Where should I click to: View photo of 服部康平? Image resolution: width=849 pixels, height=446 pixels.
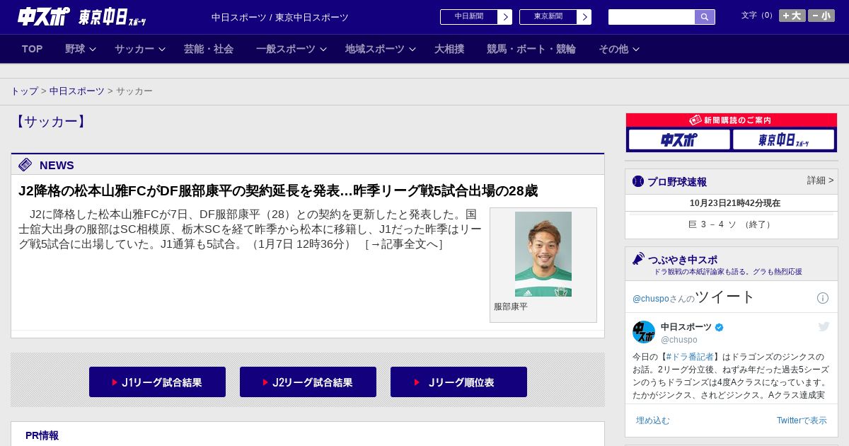[543, 254]
